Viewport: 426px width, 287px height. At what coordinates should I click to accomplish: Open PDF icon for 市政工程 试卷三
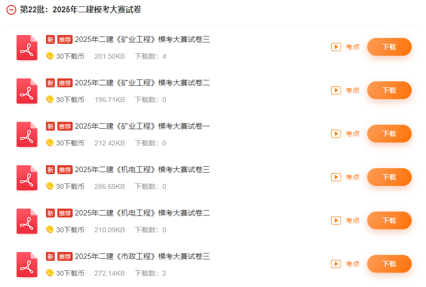27,264
